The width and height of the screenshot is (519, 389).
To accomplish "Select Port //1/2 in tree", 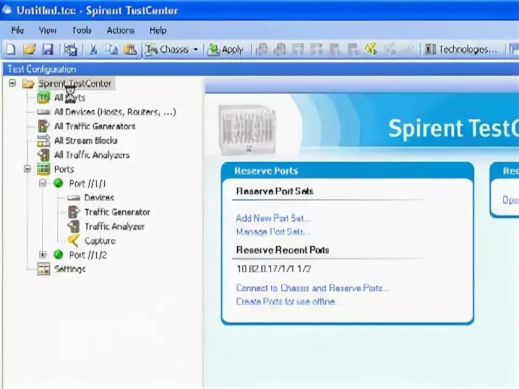I will pyautogui.click(x=88, y=254).
